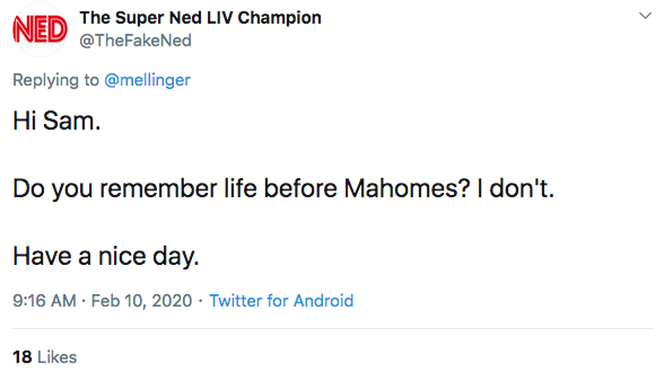This screenshot has height=381, width=664.
Task: Open the tweet options chevron menu
Action: [645, 16]
